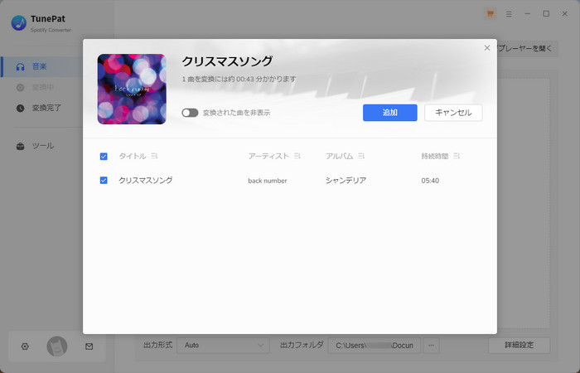Open the mail envelope icon
Image resolution: width=580 pixels, height=373 pixels.
(x=89, y=346)
